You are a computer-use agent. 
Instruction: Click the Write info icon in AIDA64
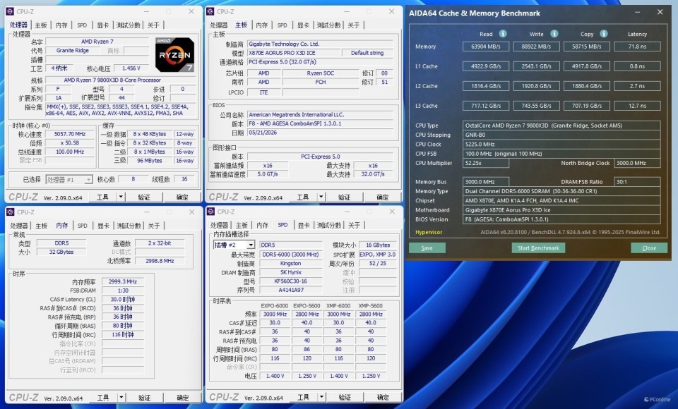pyautogui.click(x=554, y=34)
